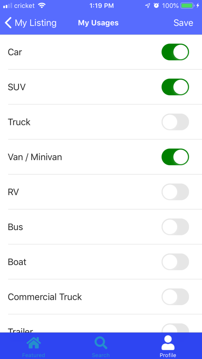Viewport: 202px width, 359px height.
Task: Tap the Wi-Fi status icon
Action: coord(42,5)
